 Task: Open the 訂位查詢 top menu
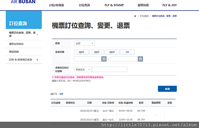pos(84,5)
